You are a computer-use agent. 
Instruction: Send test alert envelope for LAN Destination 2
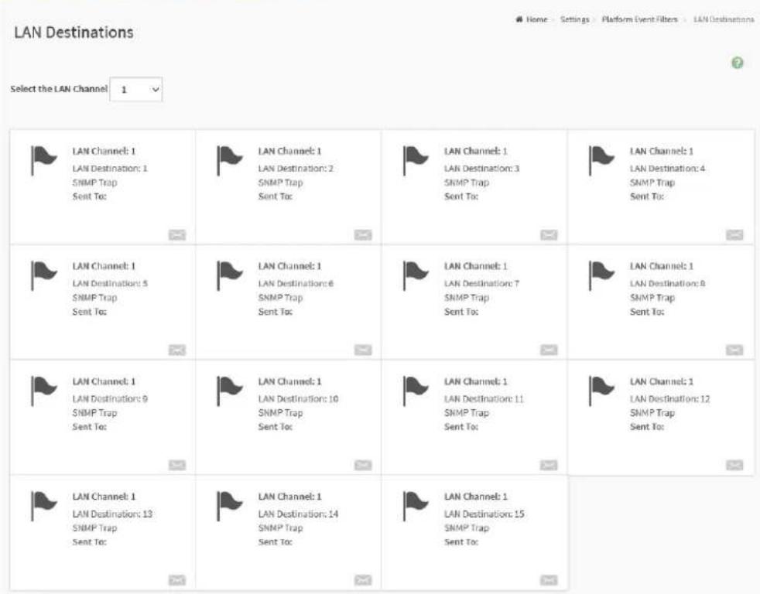tap(363, 235)
